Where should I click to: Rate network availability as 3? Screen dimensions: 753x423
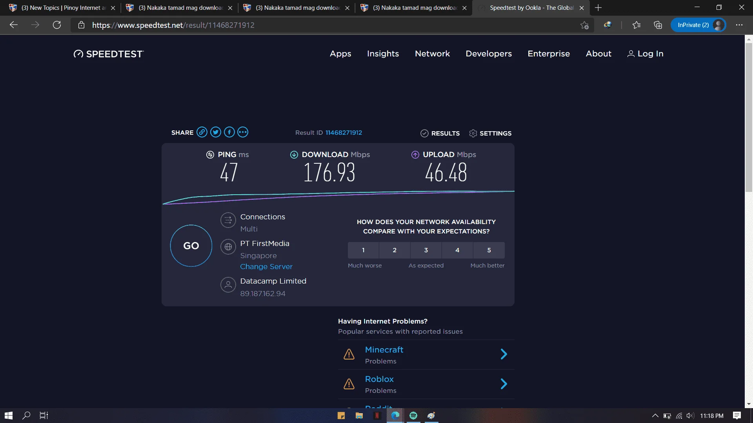point(426,250)
